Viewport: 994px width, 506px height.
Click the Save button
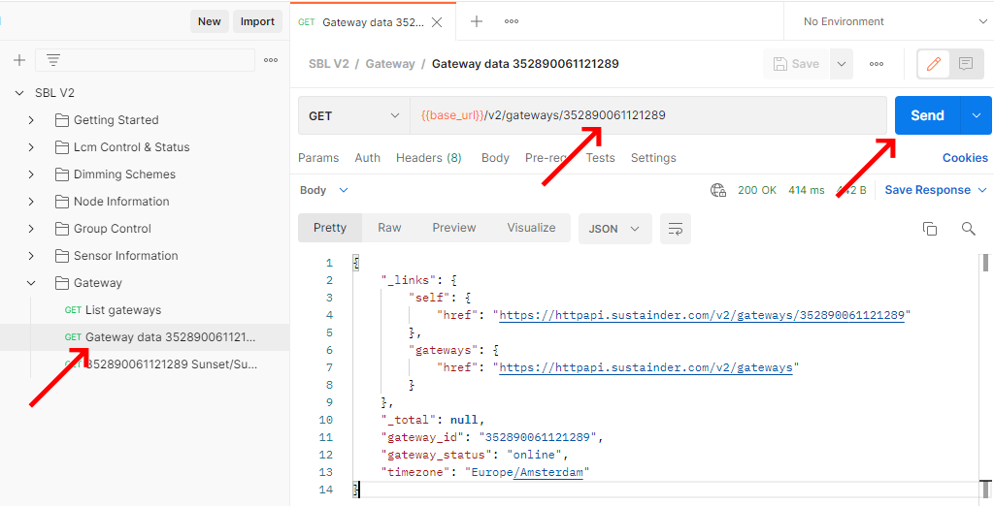[797, 64]
